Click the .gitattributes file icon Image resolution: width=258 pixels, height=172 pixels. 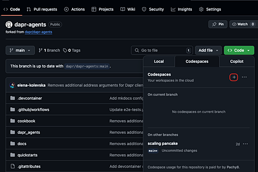(x=13, y=166)
